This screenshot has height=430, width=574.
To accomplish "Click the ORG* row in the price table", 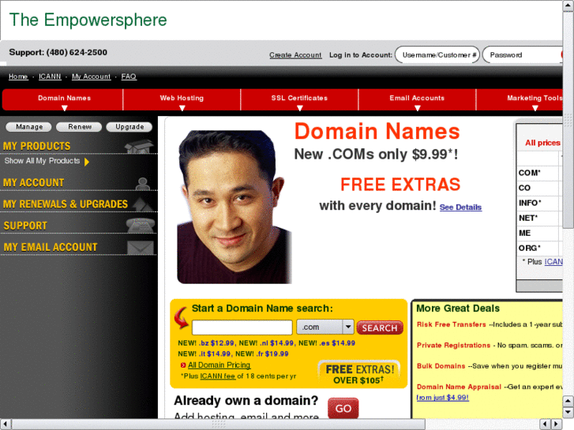I will [540, 248].
